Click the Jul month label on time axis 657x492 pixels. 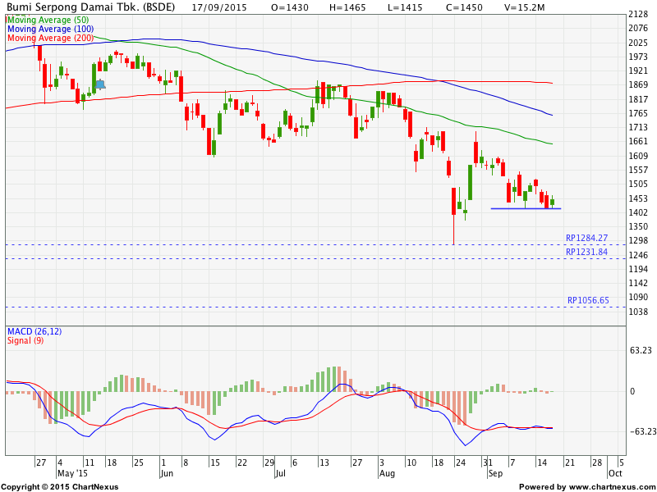point(280,474)
